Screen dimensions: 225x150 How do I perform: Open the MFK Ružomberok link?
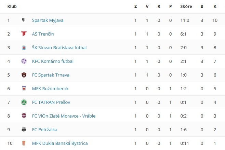50,88
